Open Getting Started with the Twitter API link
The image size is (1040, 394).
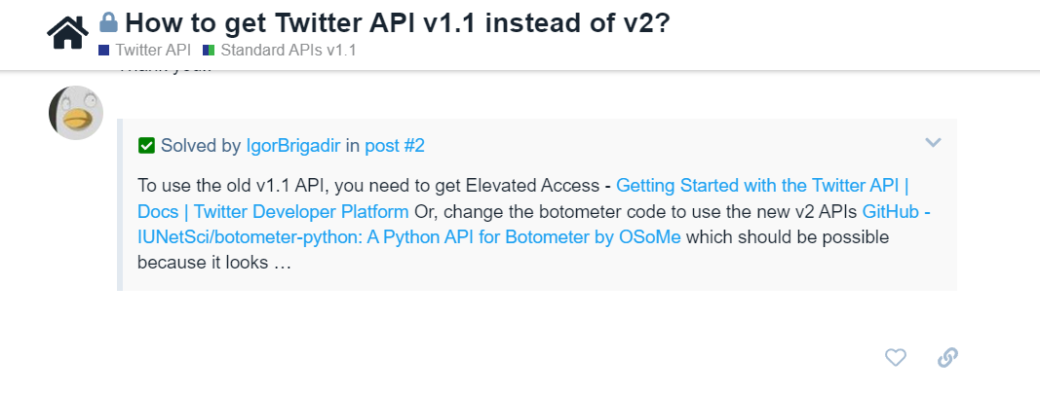click(x=762, y=185)
